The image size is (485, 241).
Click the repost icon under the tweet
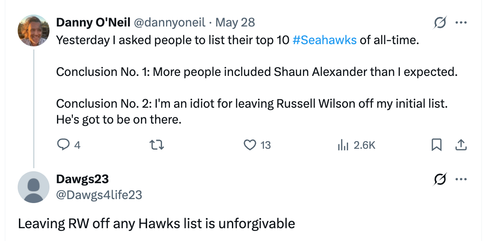158,145
